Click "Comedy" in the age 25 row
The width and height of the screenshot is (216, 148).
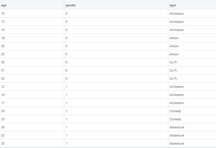click(175, 119)
